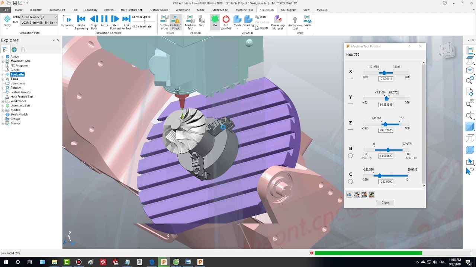Click the Step Forward button
This screenshot has width=476, height=267.
(x=115, y=22)
